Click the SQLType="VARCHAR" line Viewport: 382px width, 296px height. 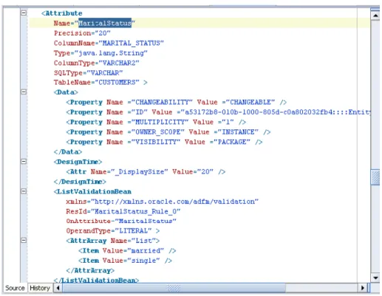coord(89,73)
